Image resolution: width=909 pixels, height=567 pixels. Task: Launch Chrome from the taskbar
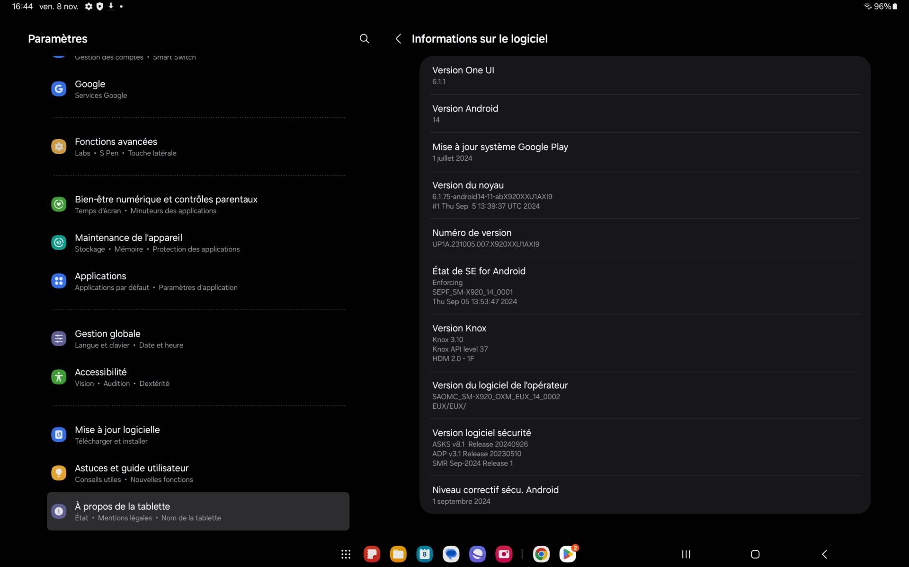click(541, 554)
